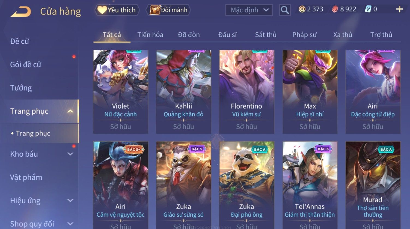Click the gold coin icon
410x229 pixels.
pyautogui.click(x=302, y=9)
